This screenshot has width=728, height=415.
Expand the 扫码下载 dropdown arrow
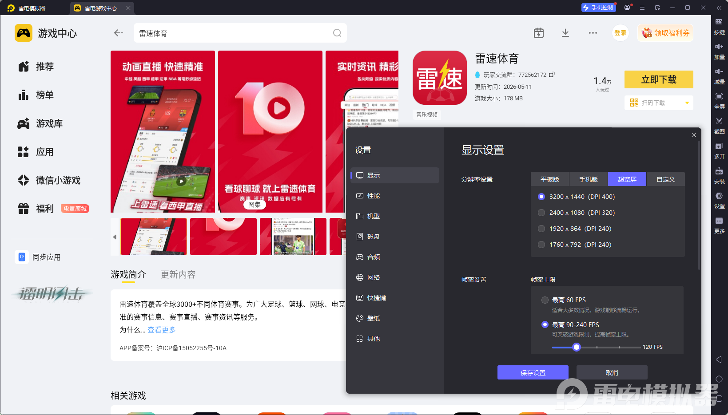click(687, 103)
